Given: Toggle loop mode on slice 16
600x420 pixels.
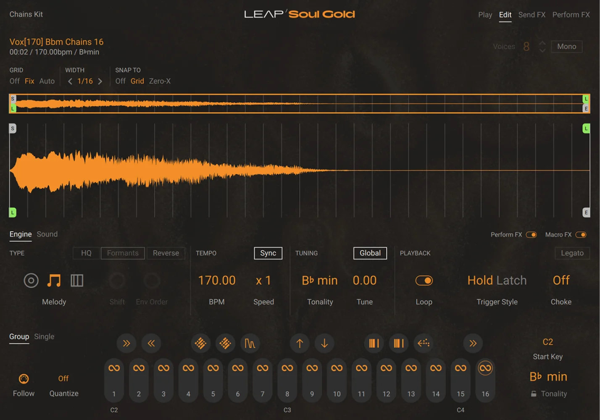Looking at the screenshot, I should pyautogui.click(x=485, y=368).
